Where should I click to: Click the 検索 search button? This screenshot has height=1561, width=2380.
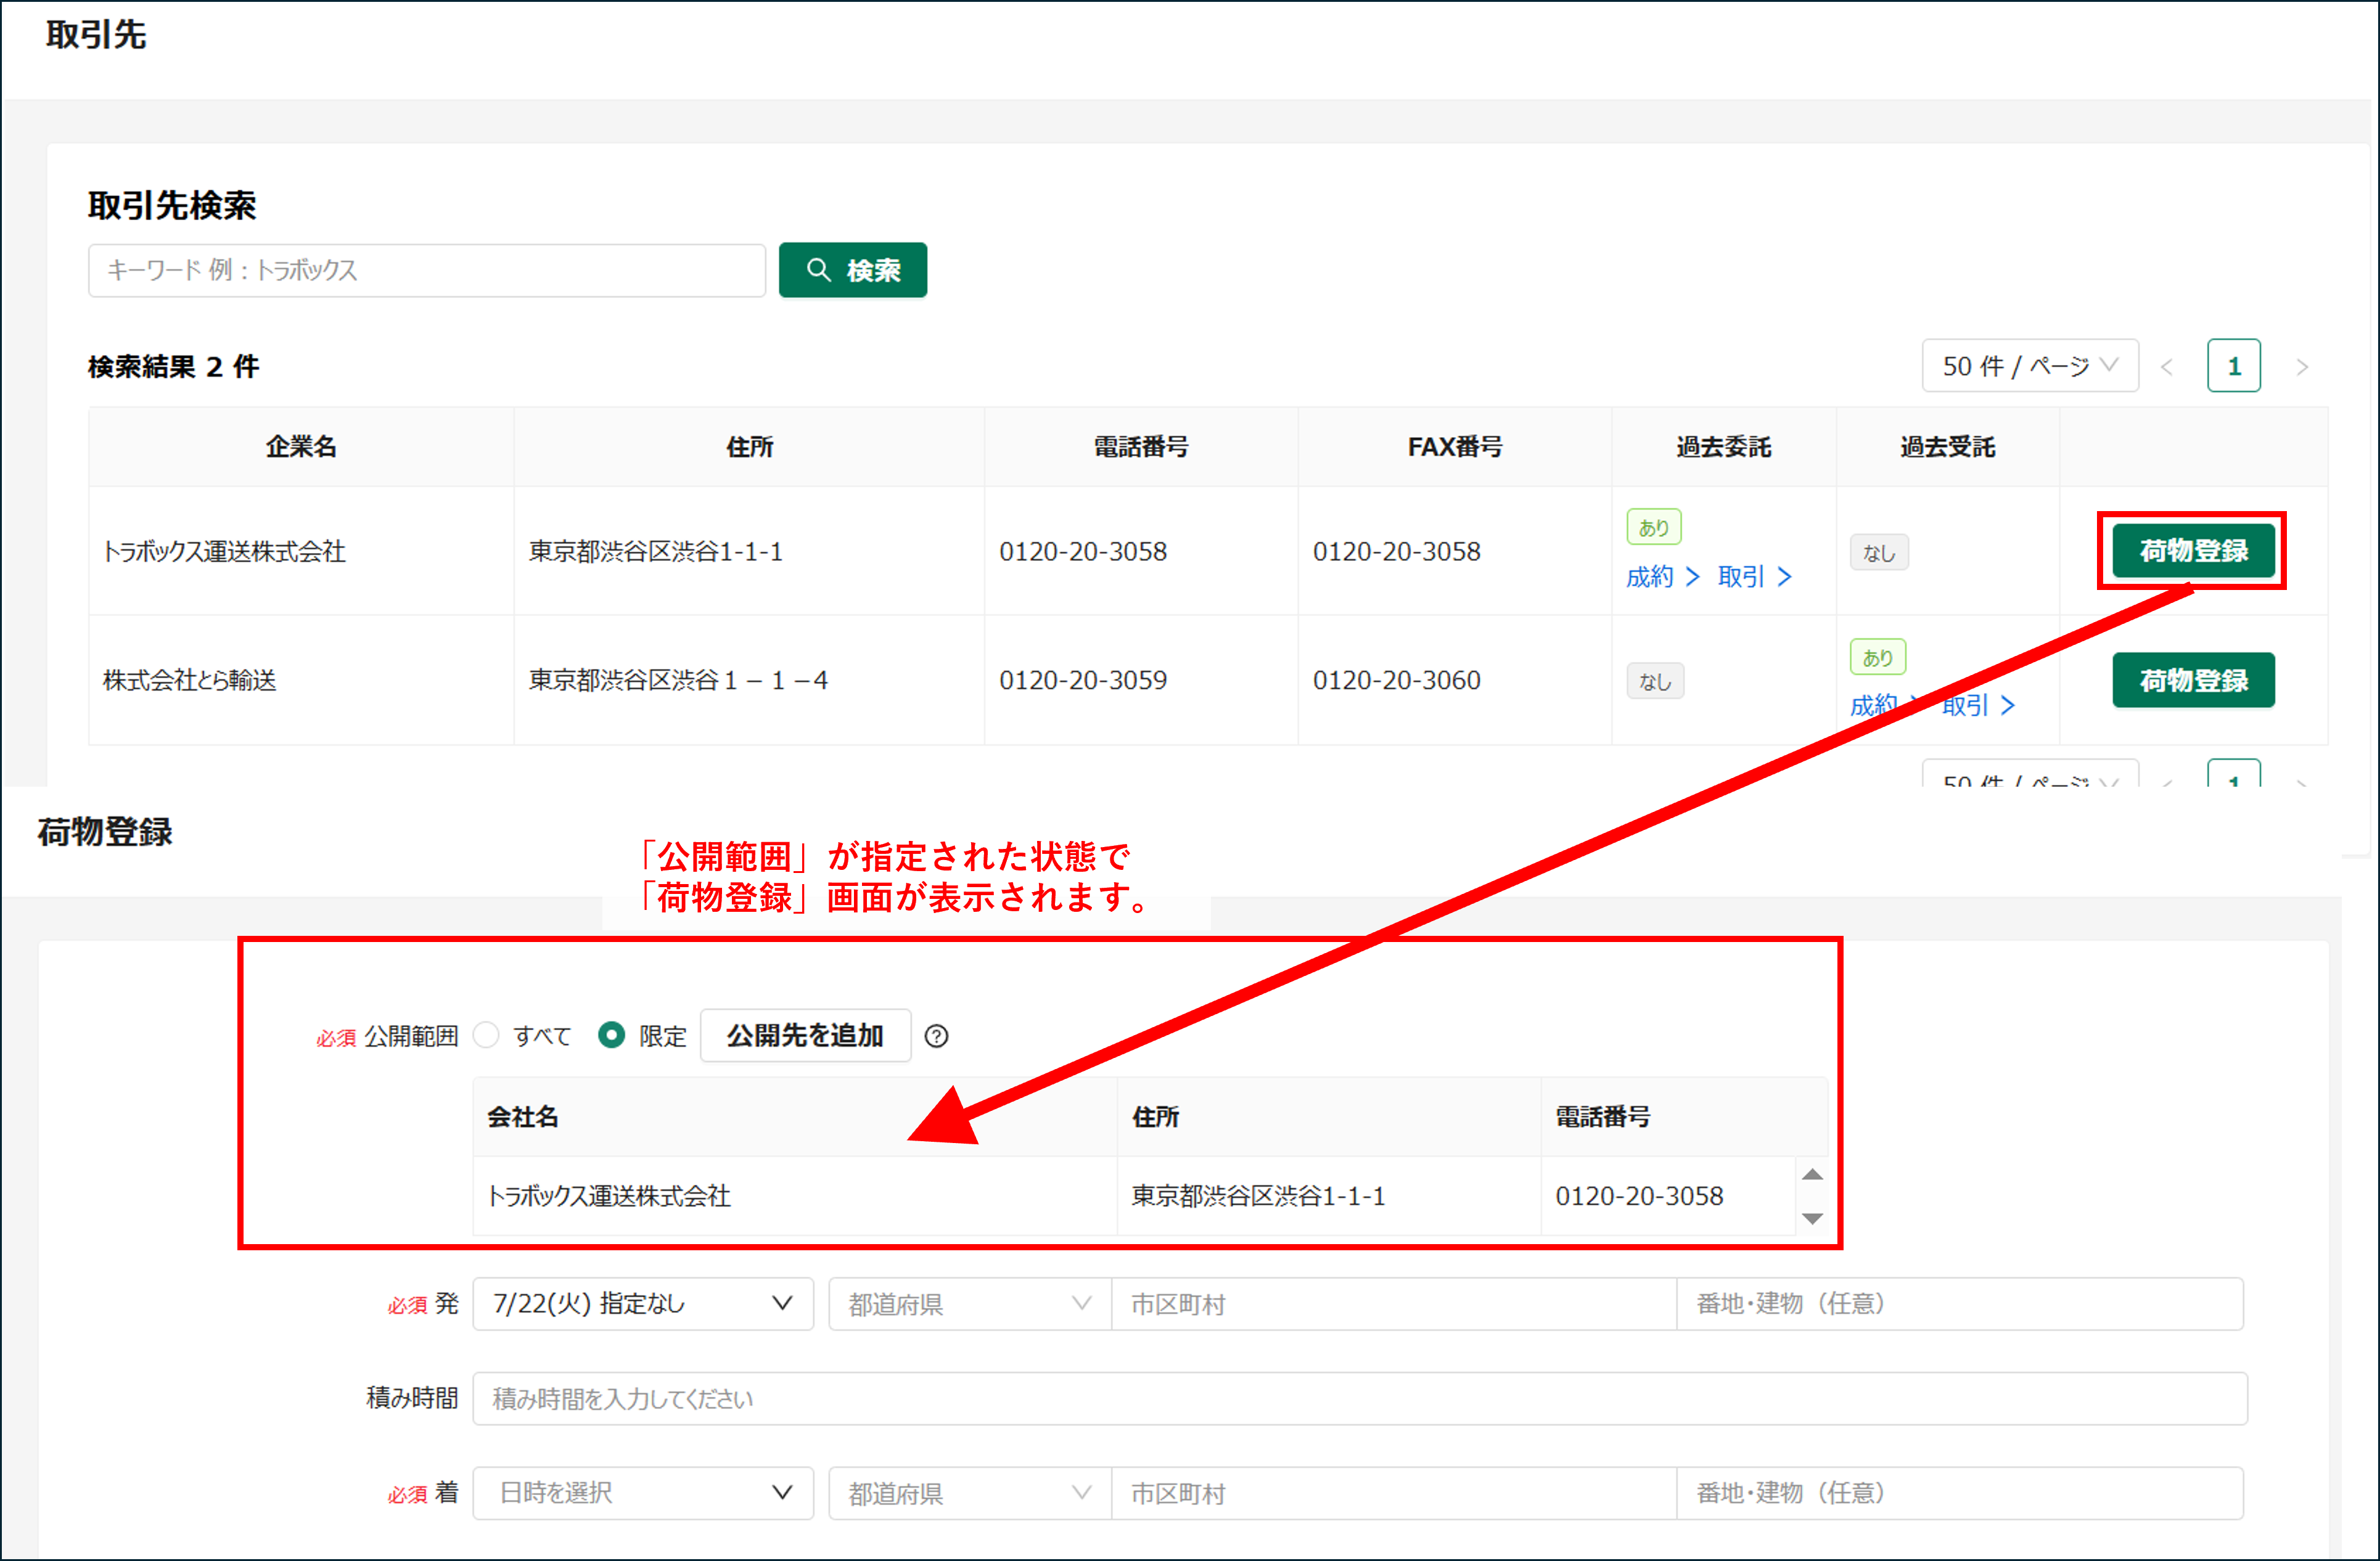(852, 270)
